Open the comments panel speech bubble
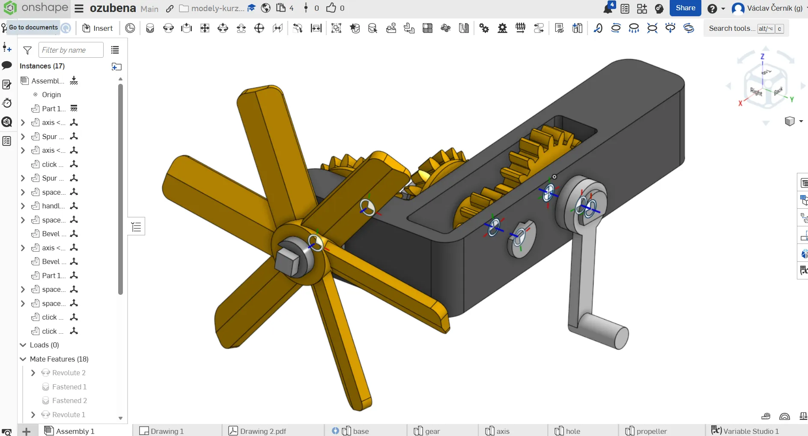 coord(7,65)
